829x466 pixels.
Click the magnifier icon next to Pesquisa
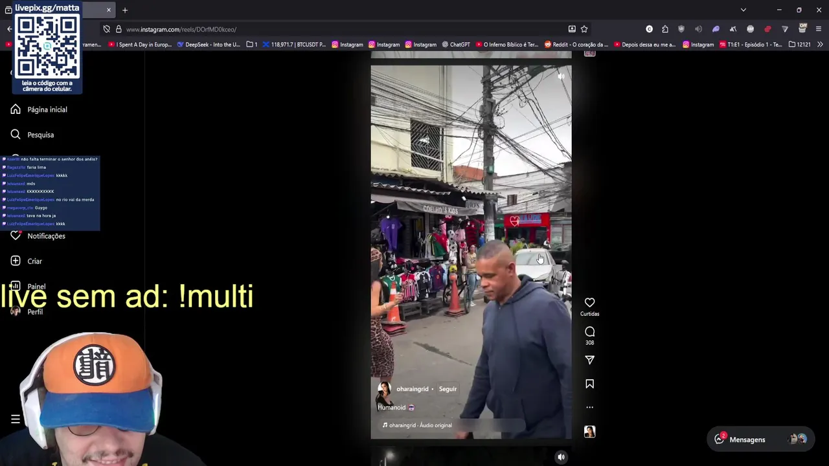[x=16, y=135]
